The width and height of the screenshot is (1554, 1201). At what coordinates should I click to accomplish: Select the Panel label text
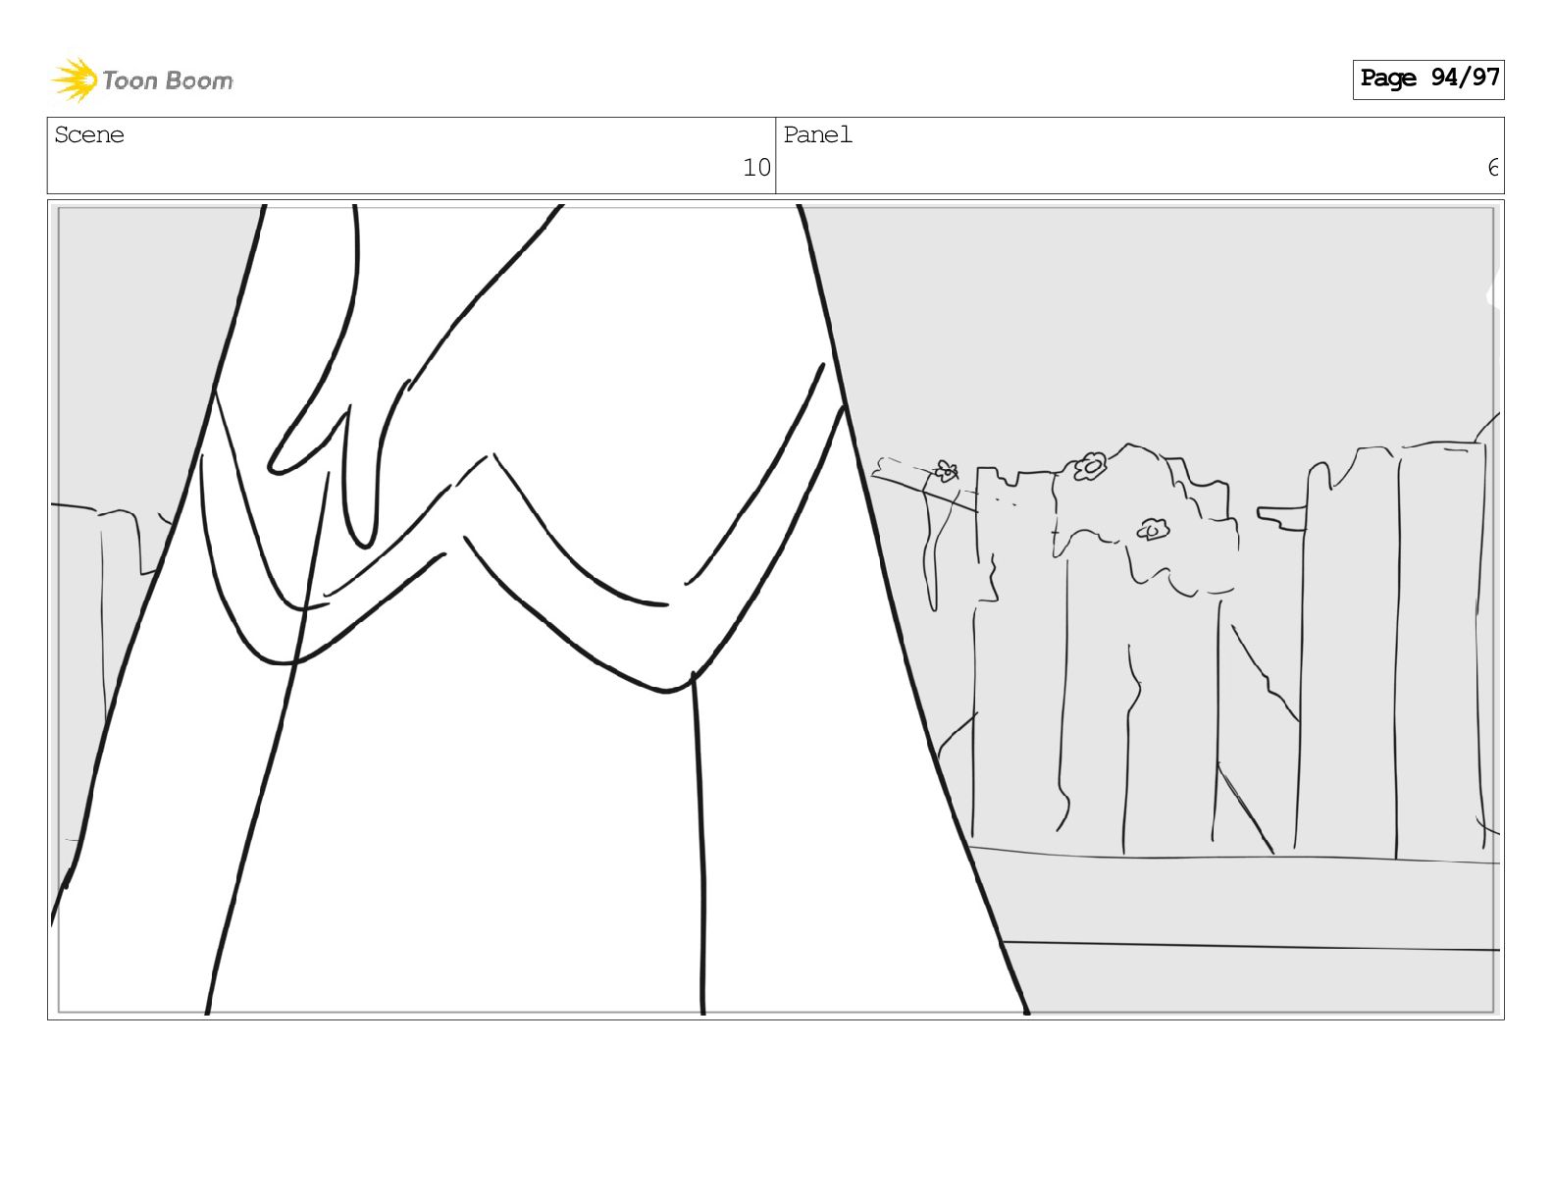click(818, 135)
